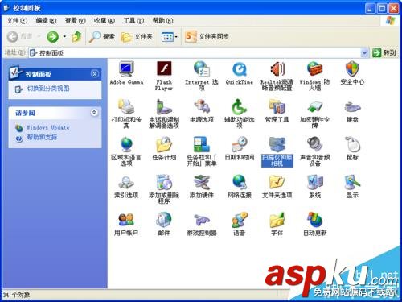Image resolution: width=402 pixels, height=302 pixels.
Task: Open 添加或删除程序 icon
Action: pyautogui.click(x=164, y=182)
